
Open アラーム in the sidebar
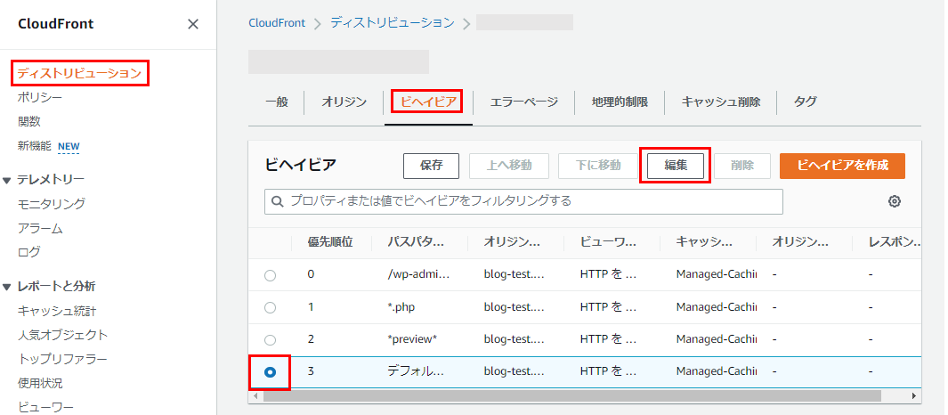click(x=40, y=229)
